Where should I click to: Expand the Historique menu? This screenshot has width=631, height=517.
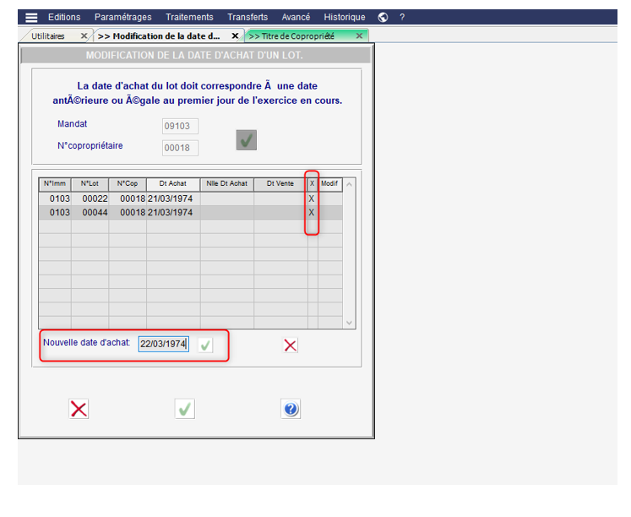pyautogui.click(x=345, y=17)
